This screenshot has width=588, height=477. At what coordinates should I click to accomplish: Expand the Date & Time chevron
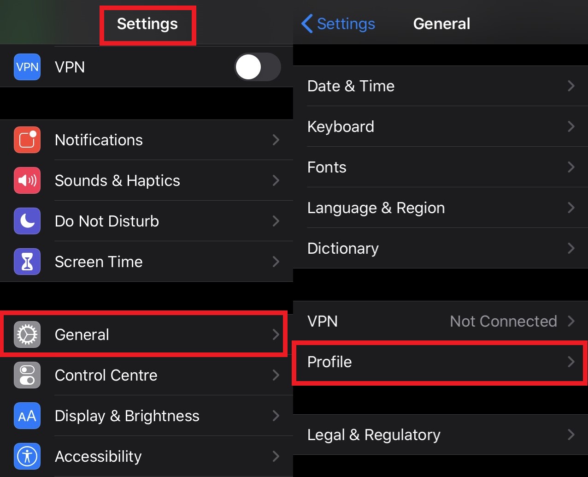tap(571, 86)
